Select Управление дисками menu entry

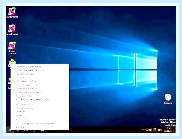pos(40,89)
